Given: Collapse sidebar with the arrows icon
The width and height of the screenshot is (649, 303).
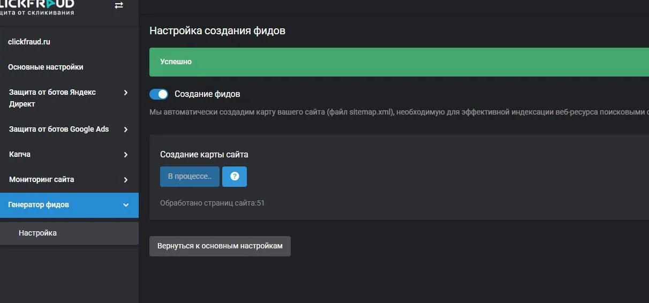Looking at the screenshot, I should pyautogui.click(x=119, y=5).
